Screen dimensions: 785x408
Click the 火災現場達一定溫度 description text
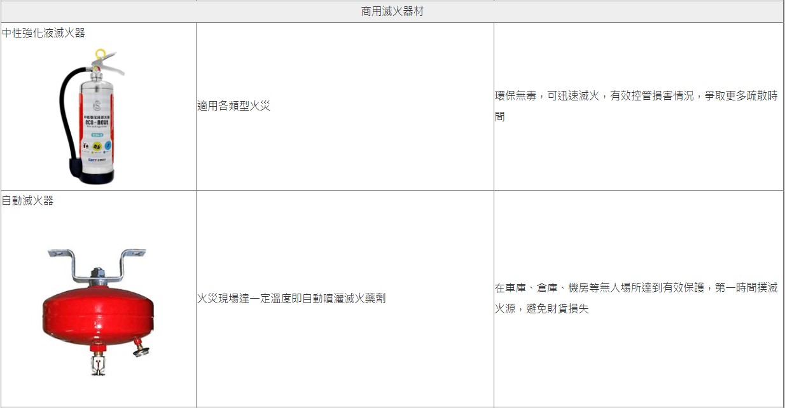pyautogui.click(x=291, y=298)
